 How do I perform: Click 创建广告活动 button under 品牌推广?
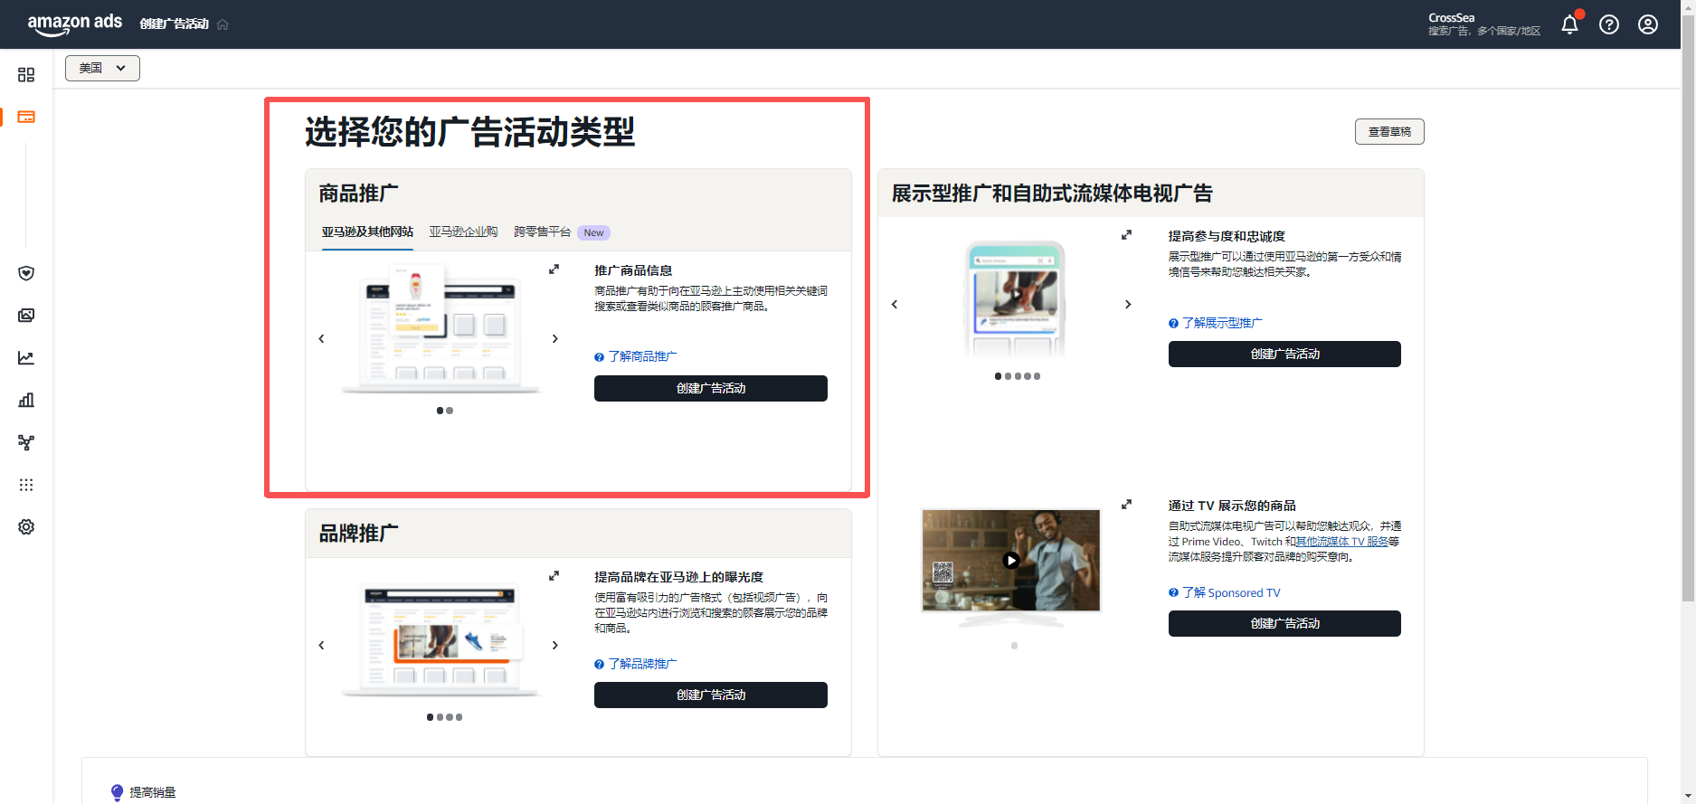[x=710, y=695]
